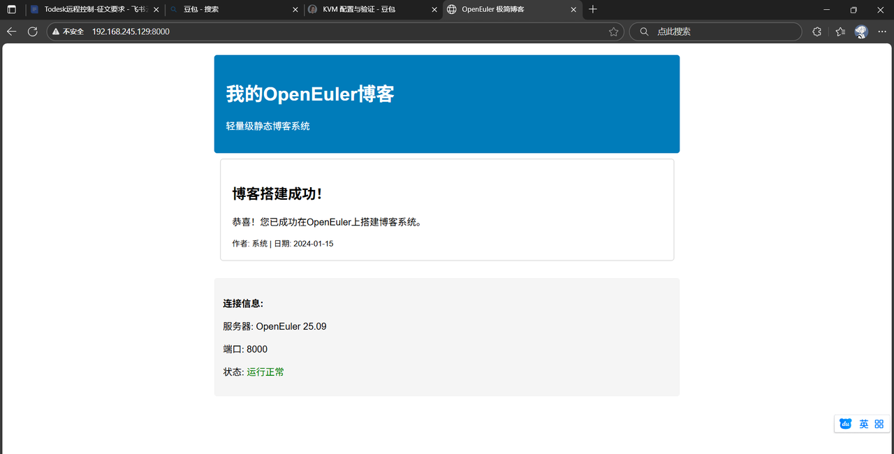Open the tab actions icon at top left
Image resolution: width=894 pixels, height=454 pixels.
[x=11, y=10]
